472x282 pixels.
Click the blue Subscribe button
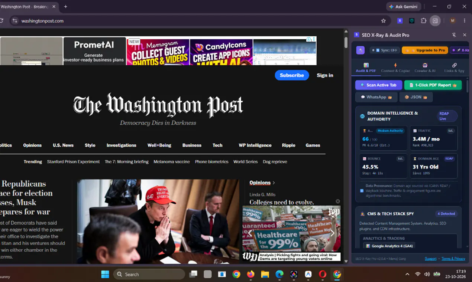(x=292, y=75)
